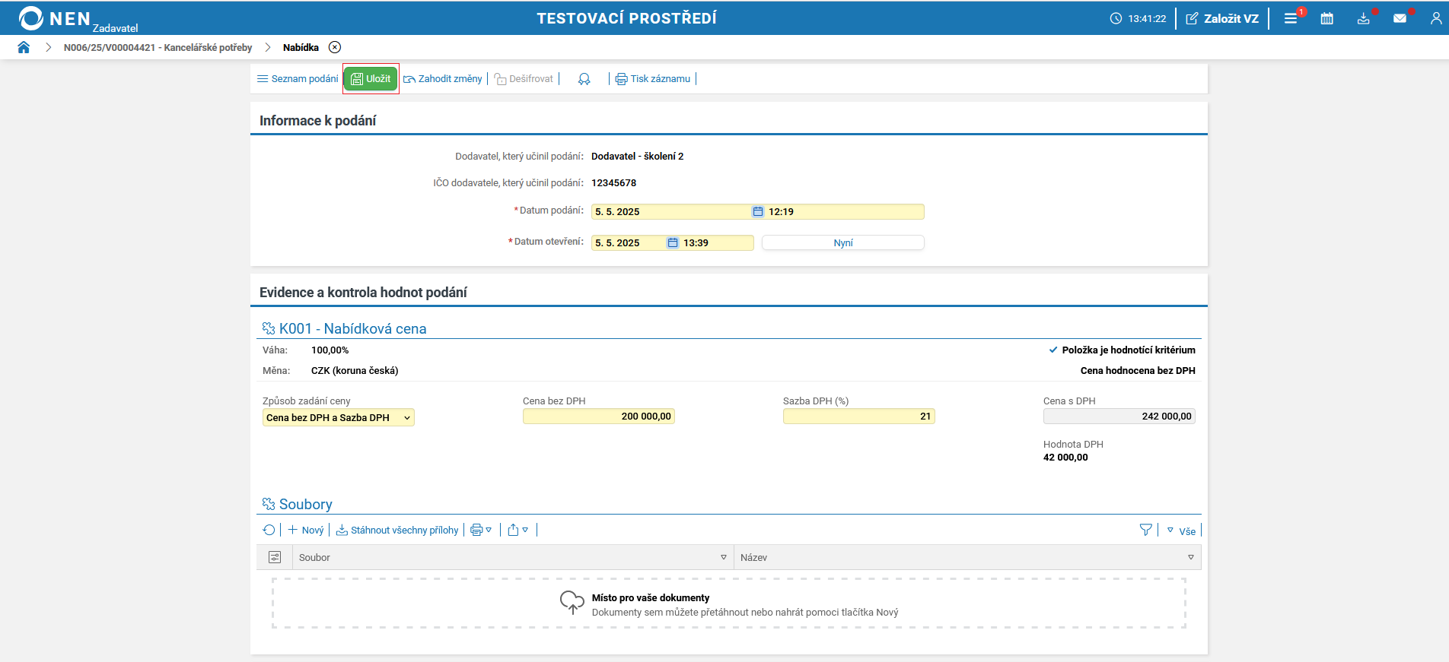Image resolution: width=1449 pixels, height=662 pixels.
Task: Refresh the Soubory file list
Action: (269, 530)
